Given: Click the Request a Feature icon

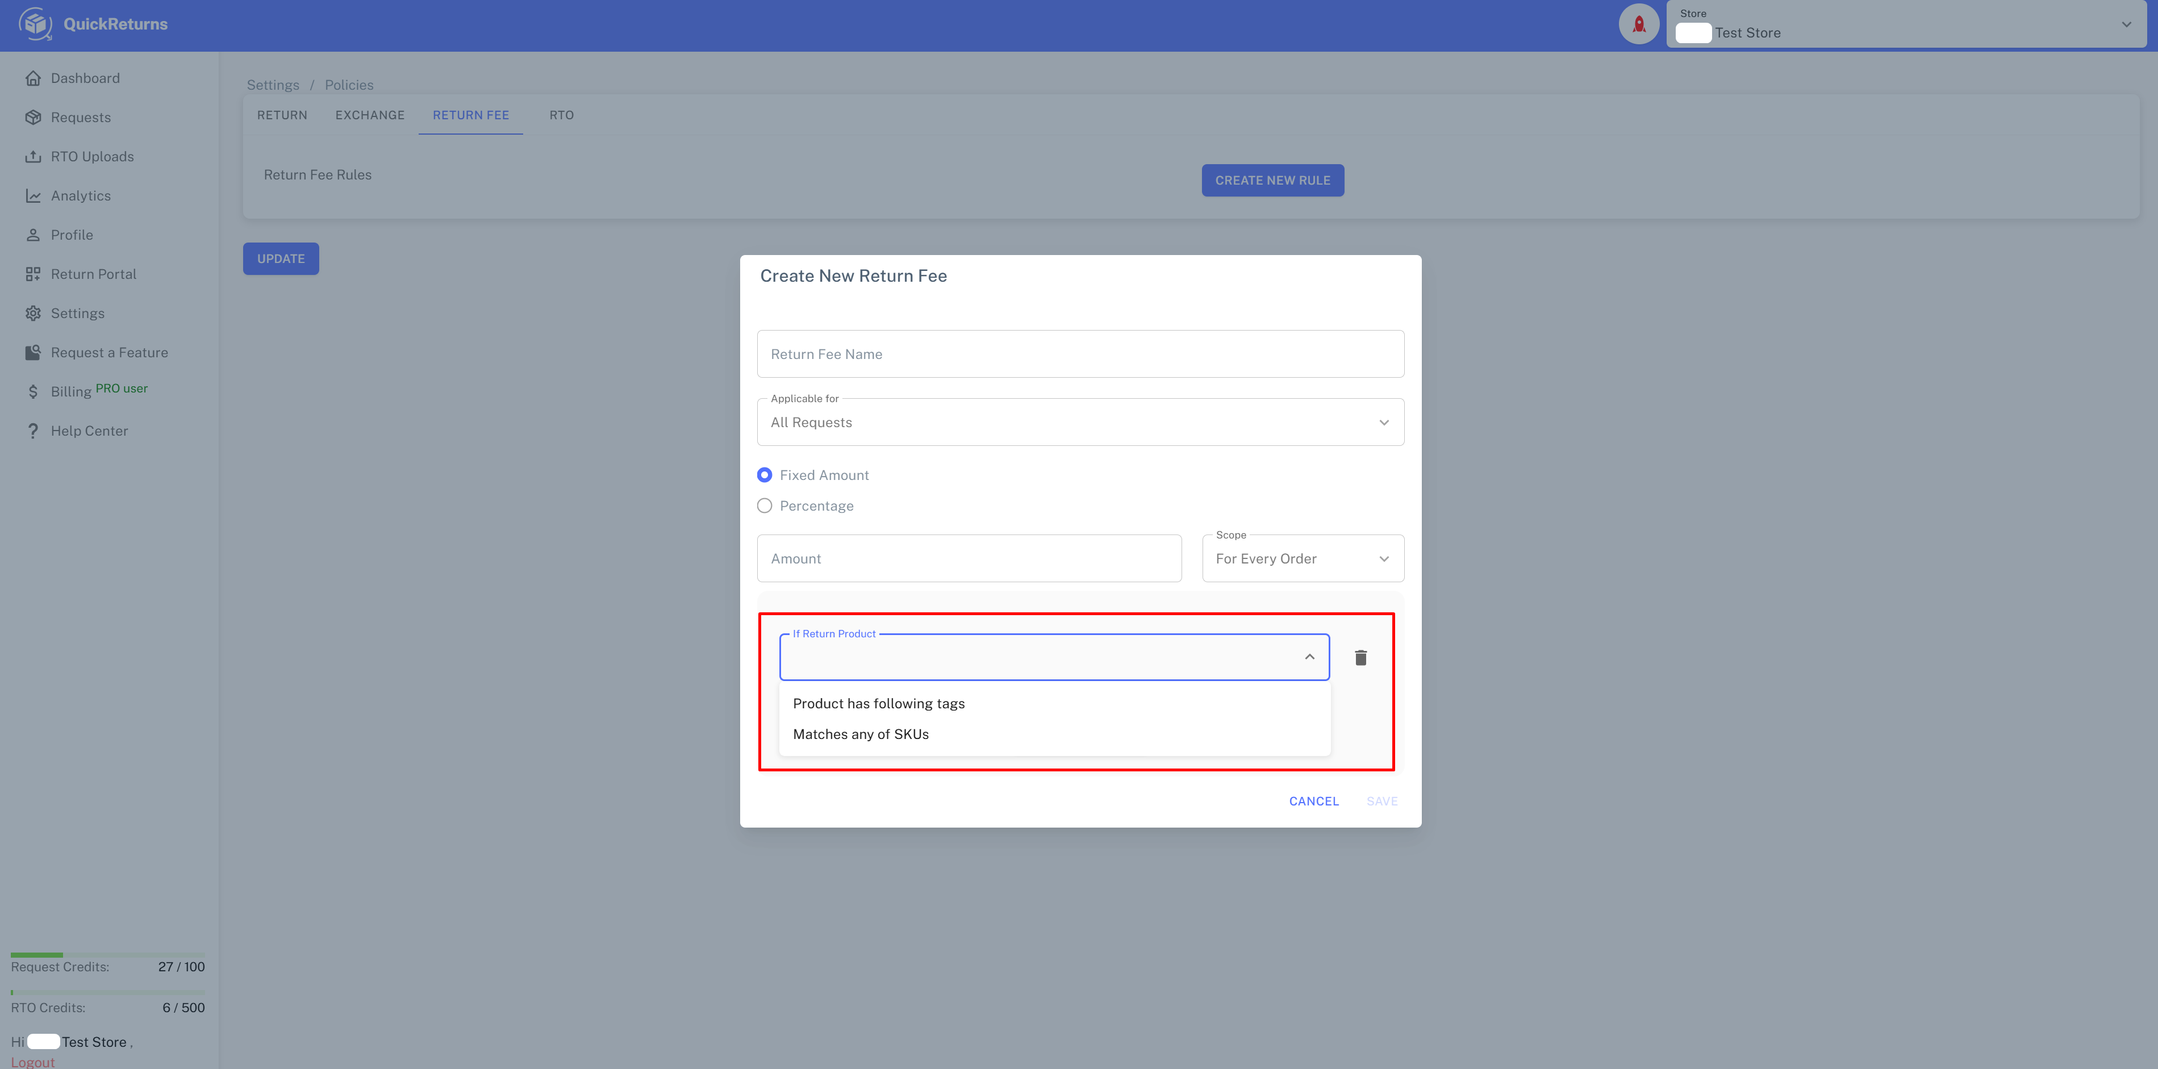Looking at the screenshot, I should (x=33, y=353).
